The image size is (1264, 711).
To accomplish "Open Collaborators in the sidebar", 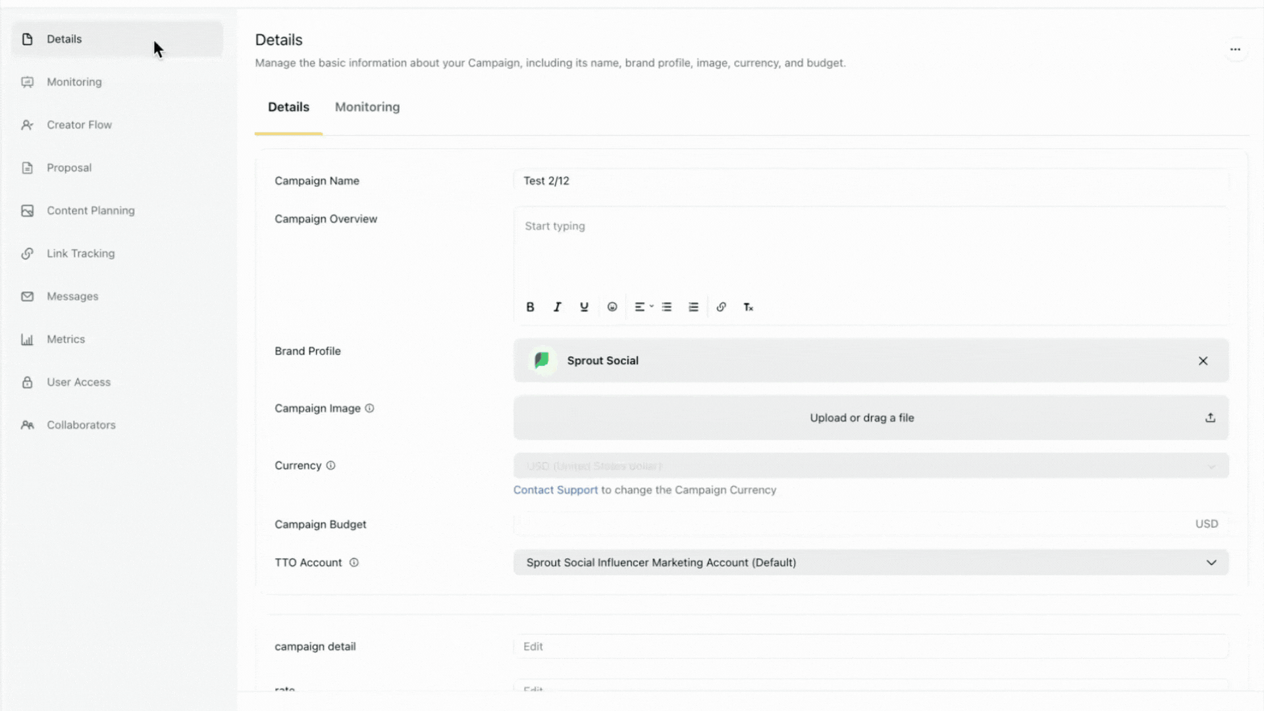I will pyautogui.click(x=117, y=425).
